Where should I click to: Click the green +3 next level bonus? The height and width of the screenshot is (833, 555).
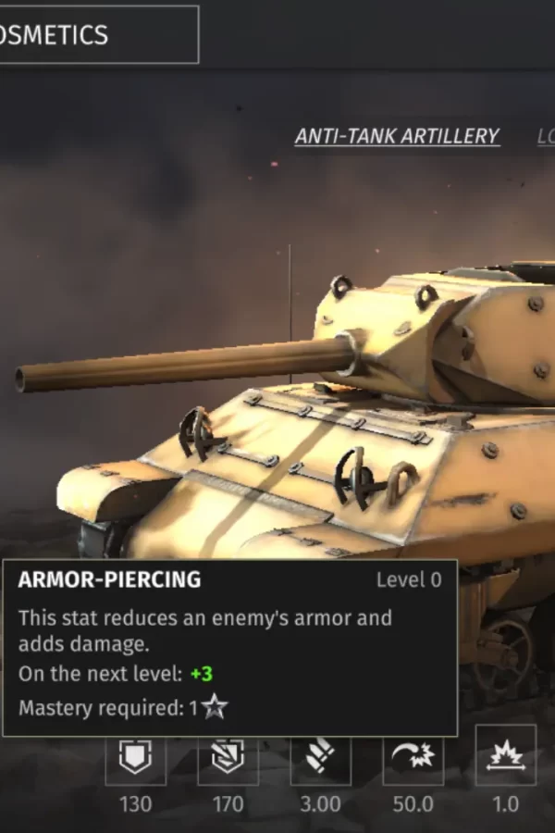(202, 674)
